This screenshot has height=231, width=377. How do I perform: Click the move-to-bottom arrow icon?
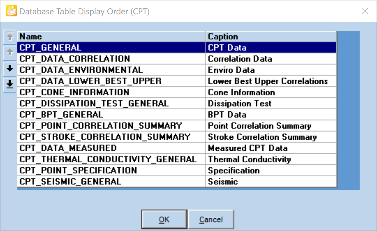coord(10,84)
